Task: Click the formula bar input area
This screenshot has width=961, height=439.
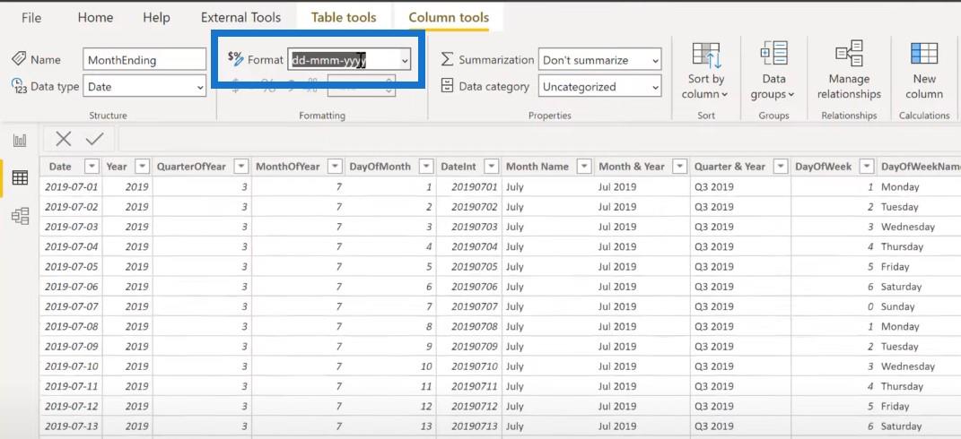Action: coord(539,140)
